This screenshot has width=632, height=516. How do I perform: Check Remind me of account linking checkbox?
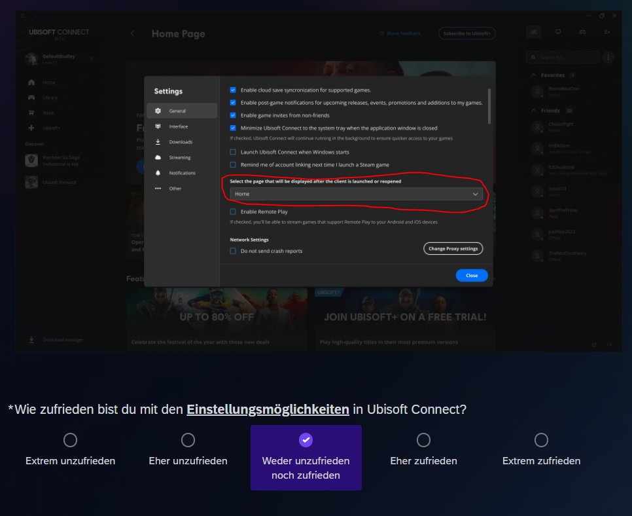233,164
